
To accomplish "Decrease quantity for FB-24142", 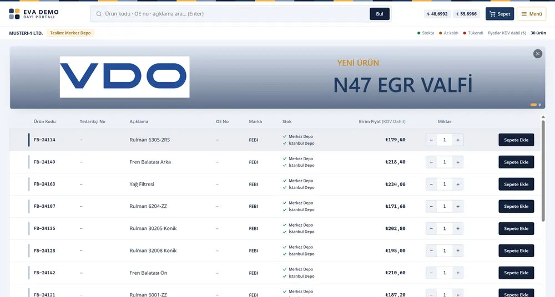I will pyautogui.click(x=431, y=273).
